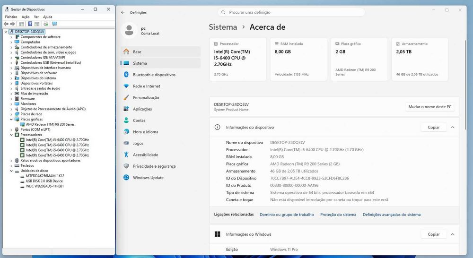Open the Proteção do sistema link
This screenshot has width=473, height=258.
pos(338,215)
